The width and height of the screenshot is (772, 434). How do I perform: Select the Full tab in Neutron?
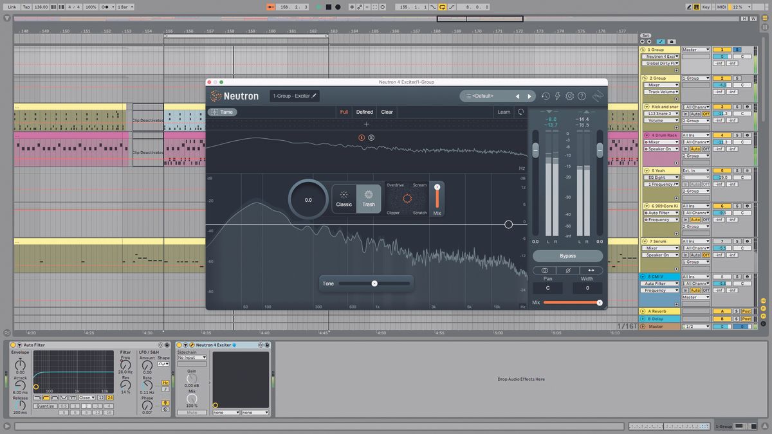pos(344,111)
